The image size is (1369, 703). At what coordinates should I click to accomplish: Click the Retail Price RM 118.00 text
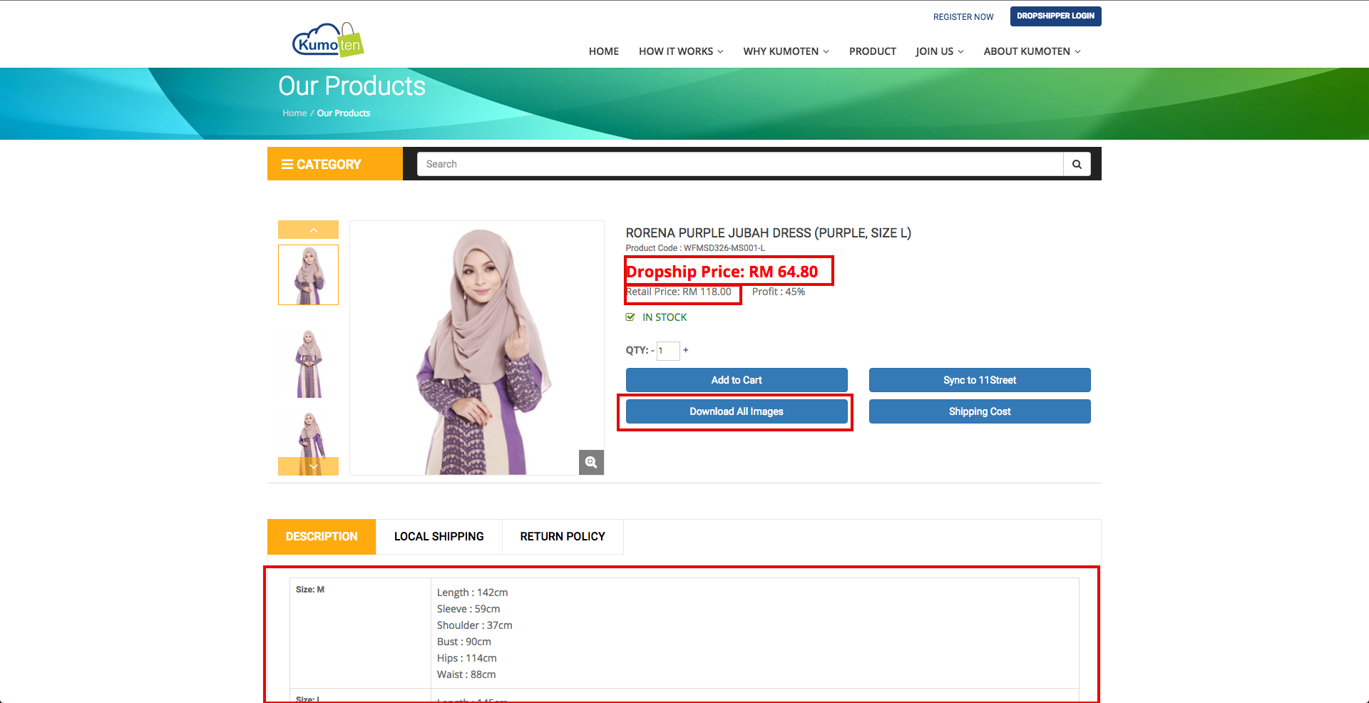679,292
